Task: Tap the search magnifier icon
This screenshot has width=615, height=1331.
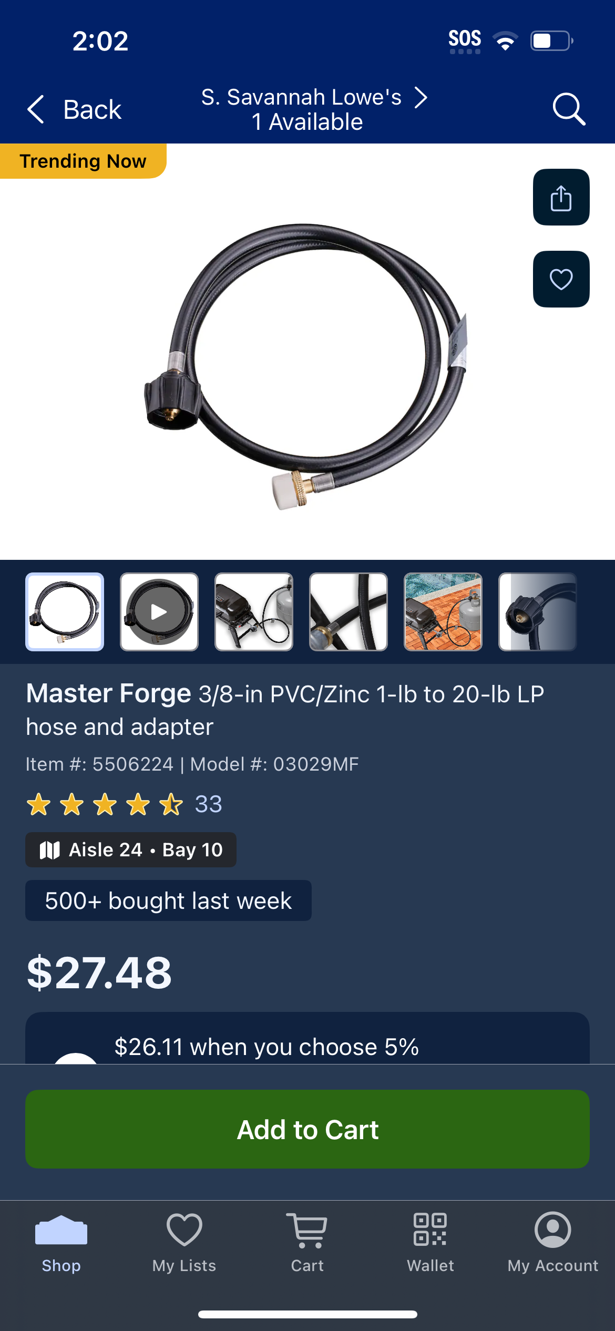Action: 569,109
